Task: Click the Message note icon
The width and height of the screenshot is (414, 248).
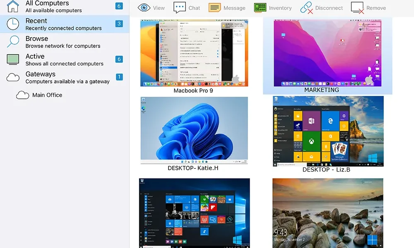Action: coord(214,7)
